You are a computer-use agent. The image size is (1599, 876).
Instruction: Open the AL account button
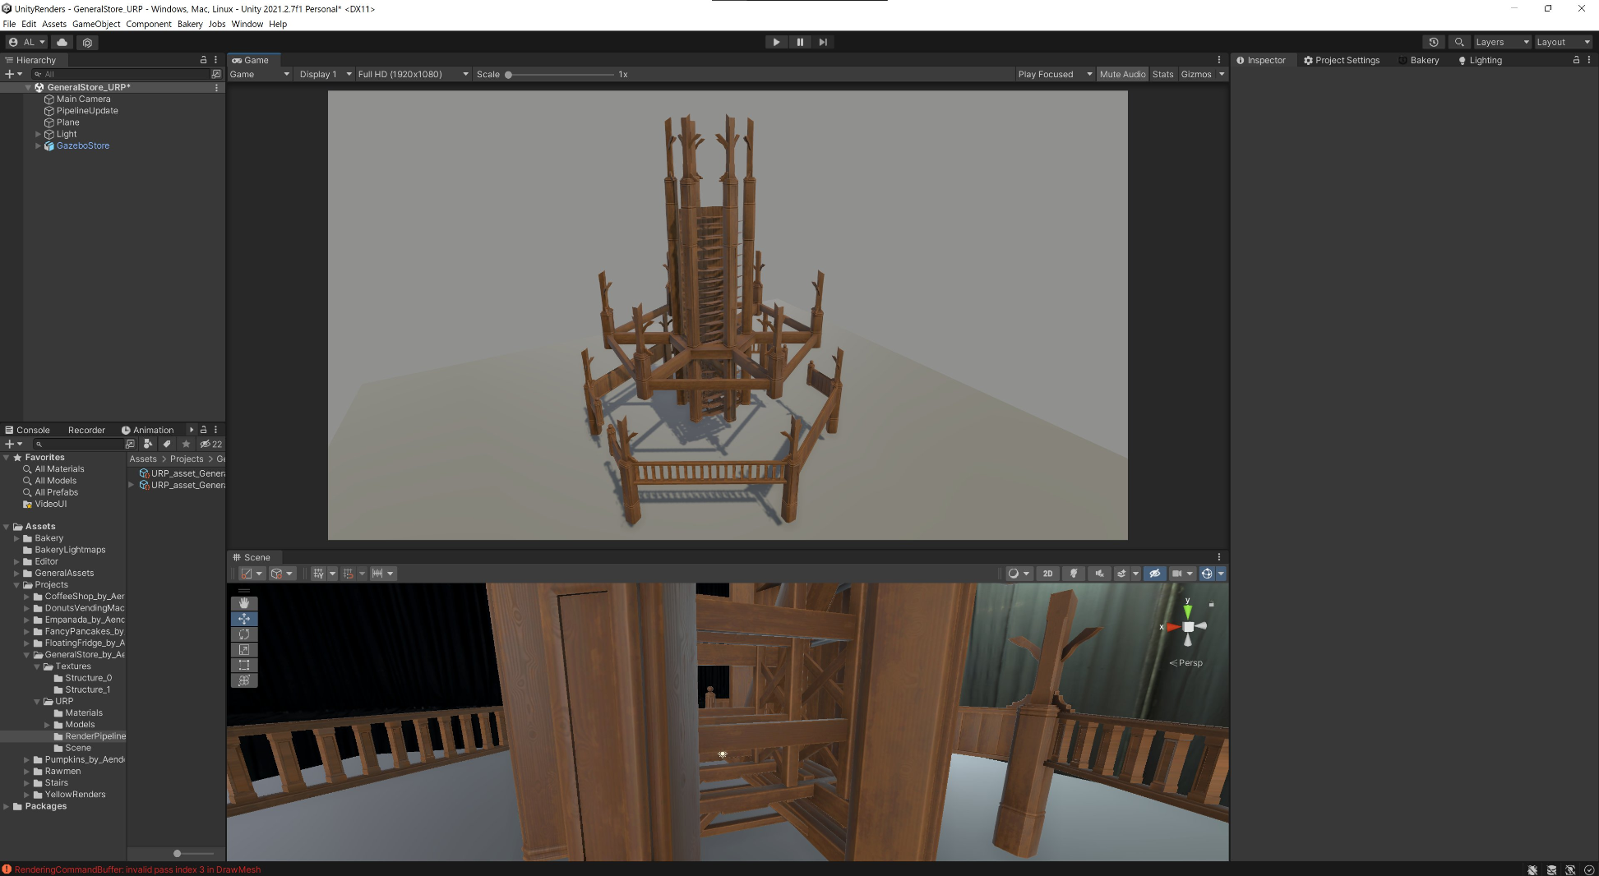(x=27, y=42)
